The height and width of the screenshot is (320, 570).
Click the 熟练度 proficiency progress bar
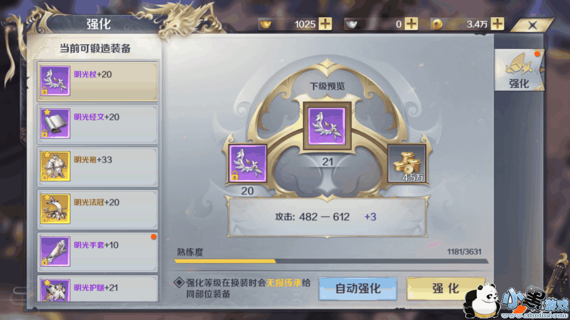(331, 261)
